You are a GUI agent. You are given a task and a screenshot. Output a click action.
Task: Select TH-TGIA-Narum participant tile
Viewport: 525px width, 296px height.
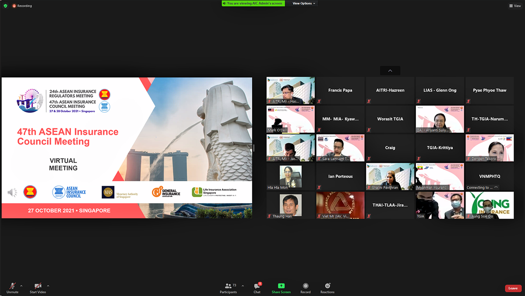(x=490, y=119)
